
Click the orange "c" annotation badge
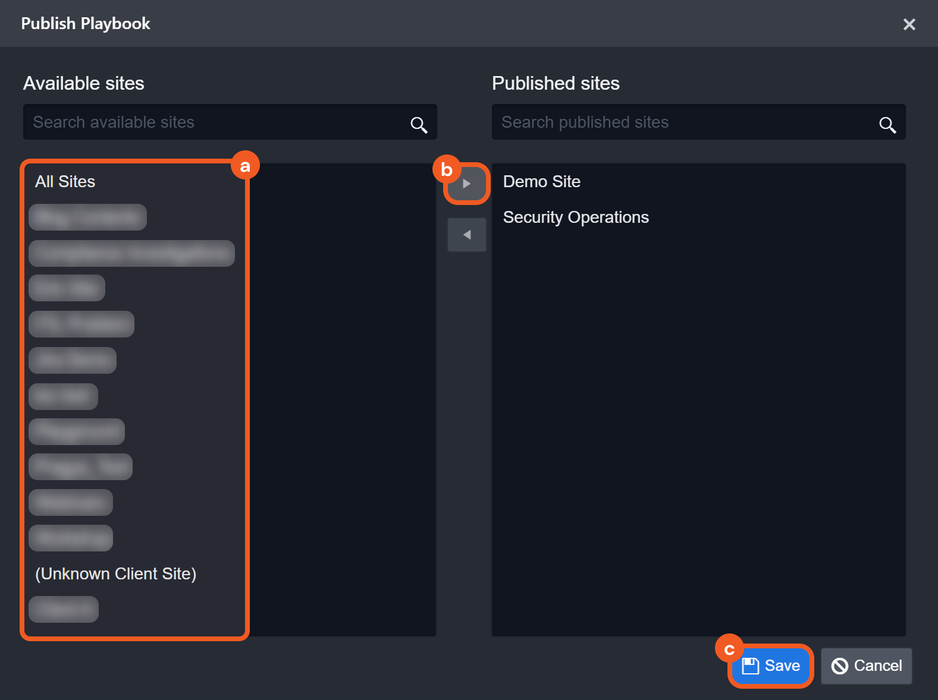[729, 649]
